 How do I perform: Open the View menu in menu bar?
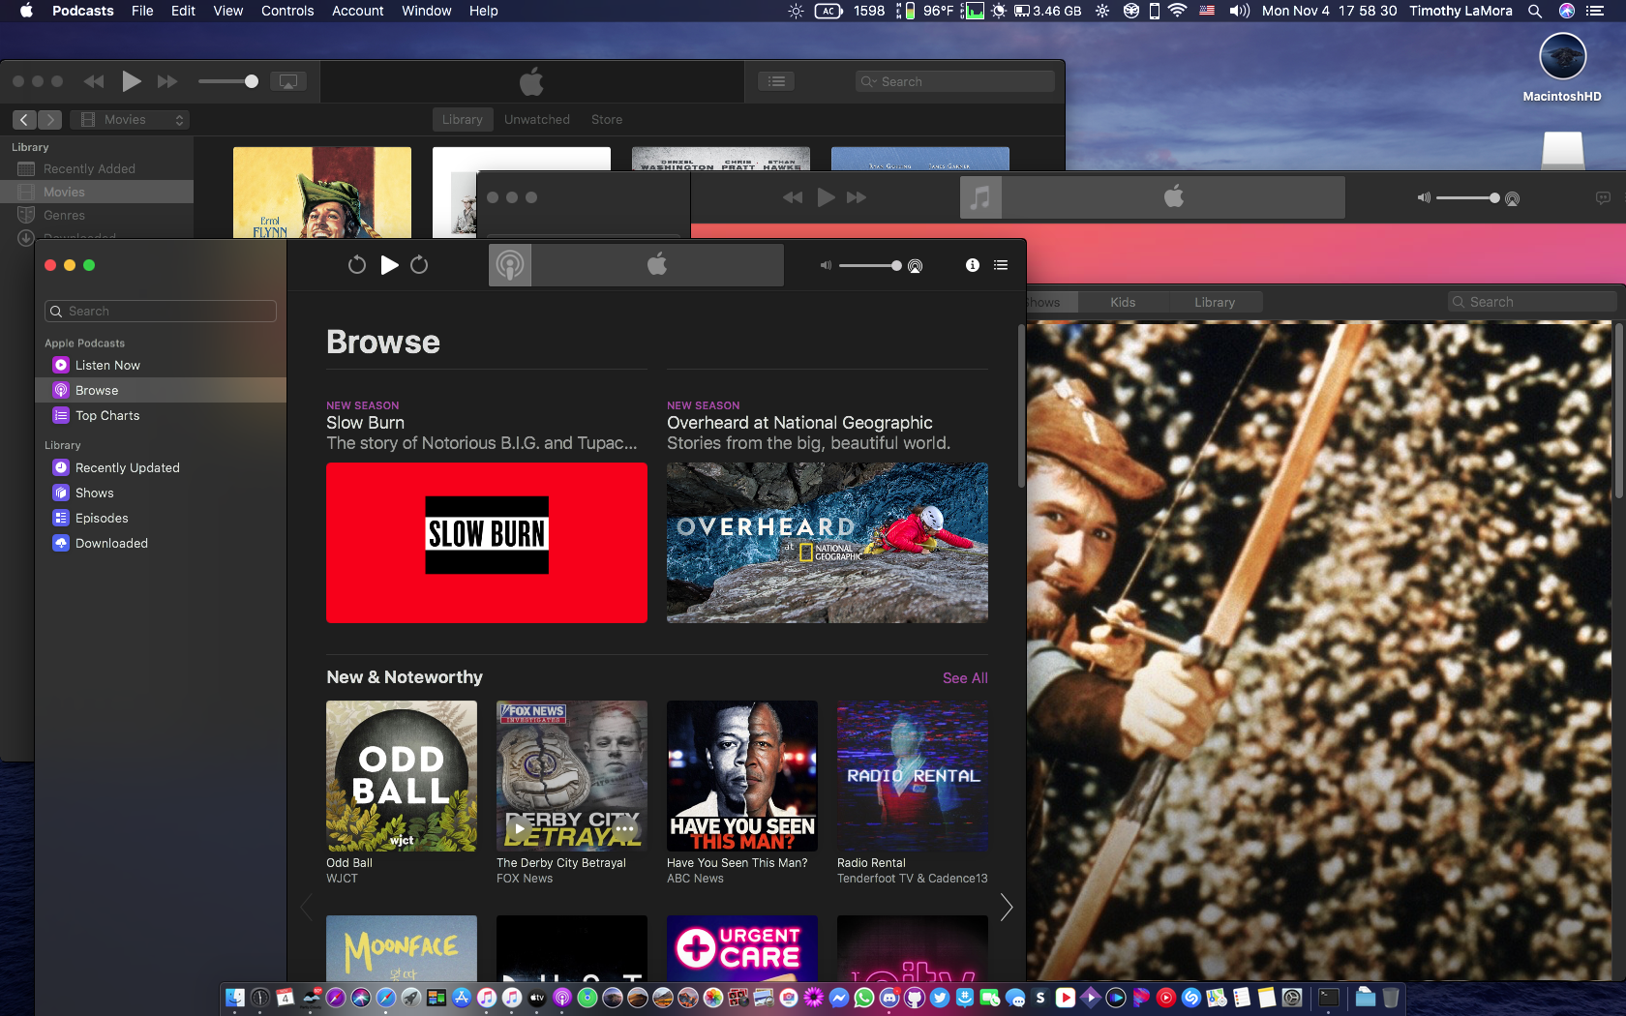[x=228, y=11]
